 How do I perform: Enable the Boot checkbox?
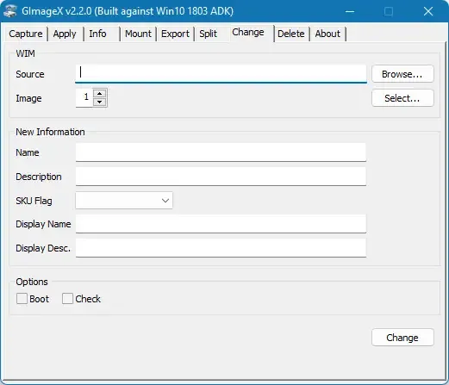[22, 299]
